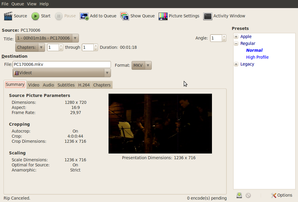This screenshot has height=202, width=298.
Task: Select the High Profile preset
Action: tap(257, 57)
